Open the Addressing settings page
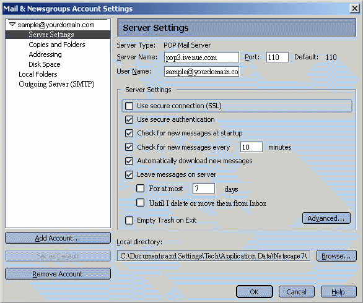This screenshot has height=303, width=363. [45, 54]
